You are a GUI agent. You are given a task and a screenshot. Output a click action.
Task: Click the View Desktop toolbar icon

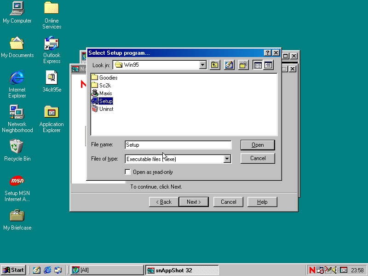tap(229, 65)
